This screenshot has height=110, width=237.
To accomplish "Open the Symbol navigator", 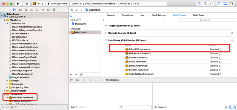I will coord(20,10).
